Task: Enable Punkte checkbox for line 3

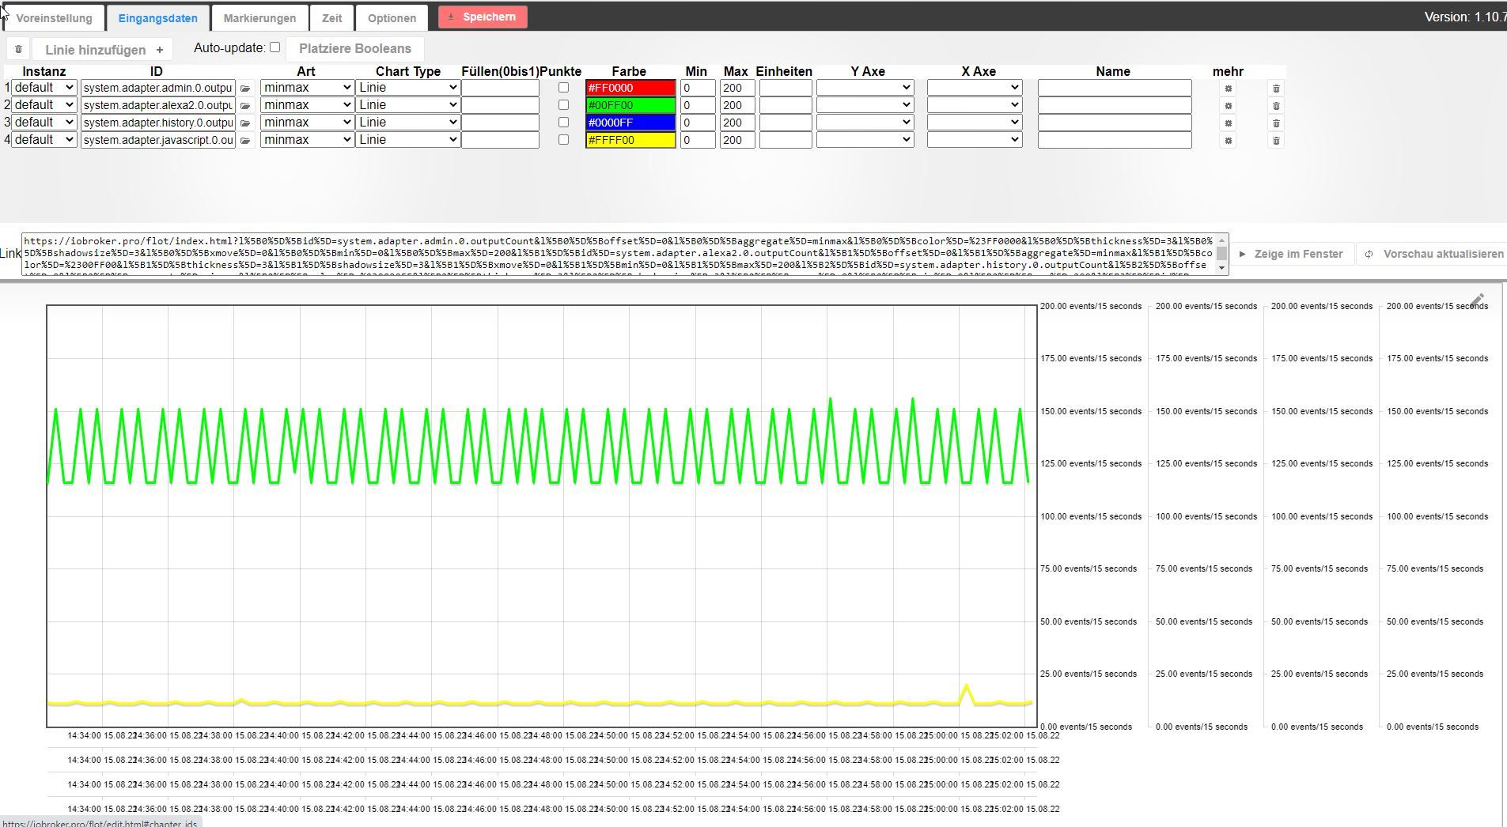Action: click(x=563, y=123)
